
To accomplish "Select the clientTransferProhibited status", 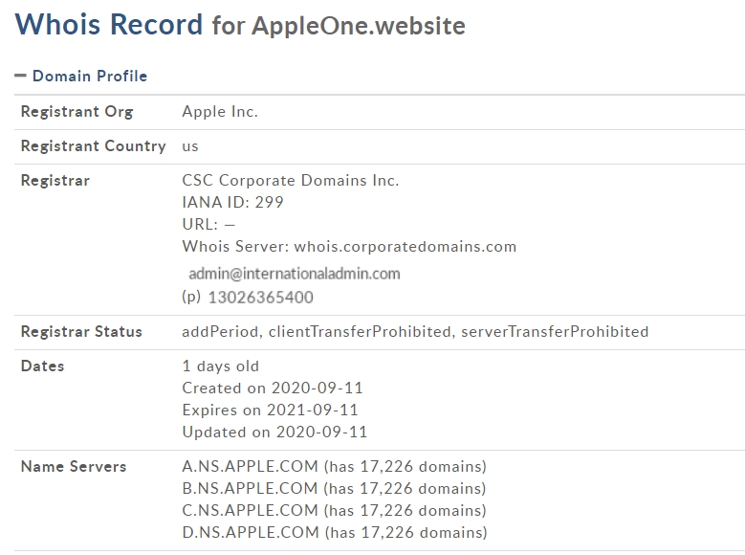I will click(x=360, y=331).
